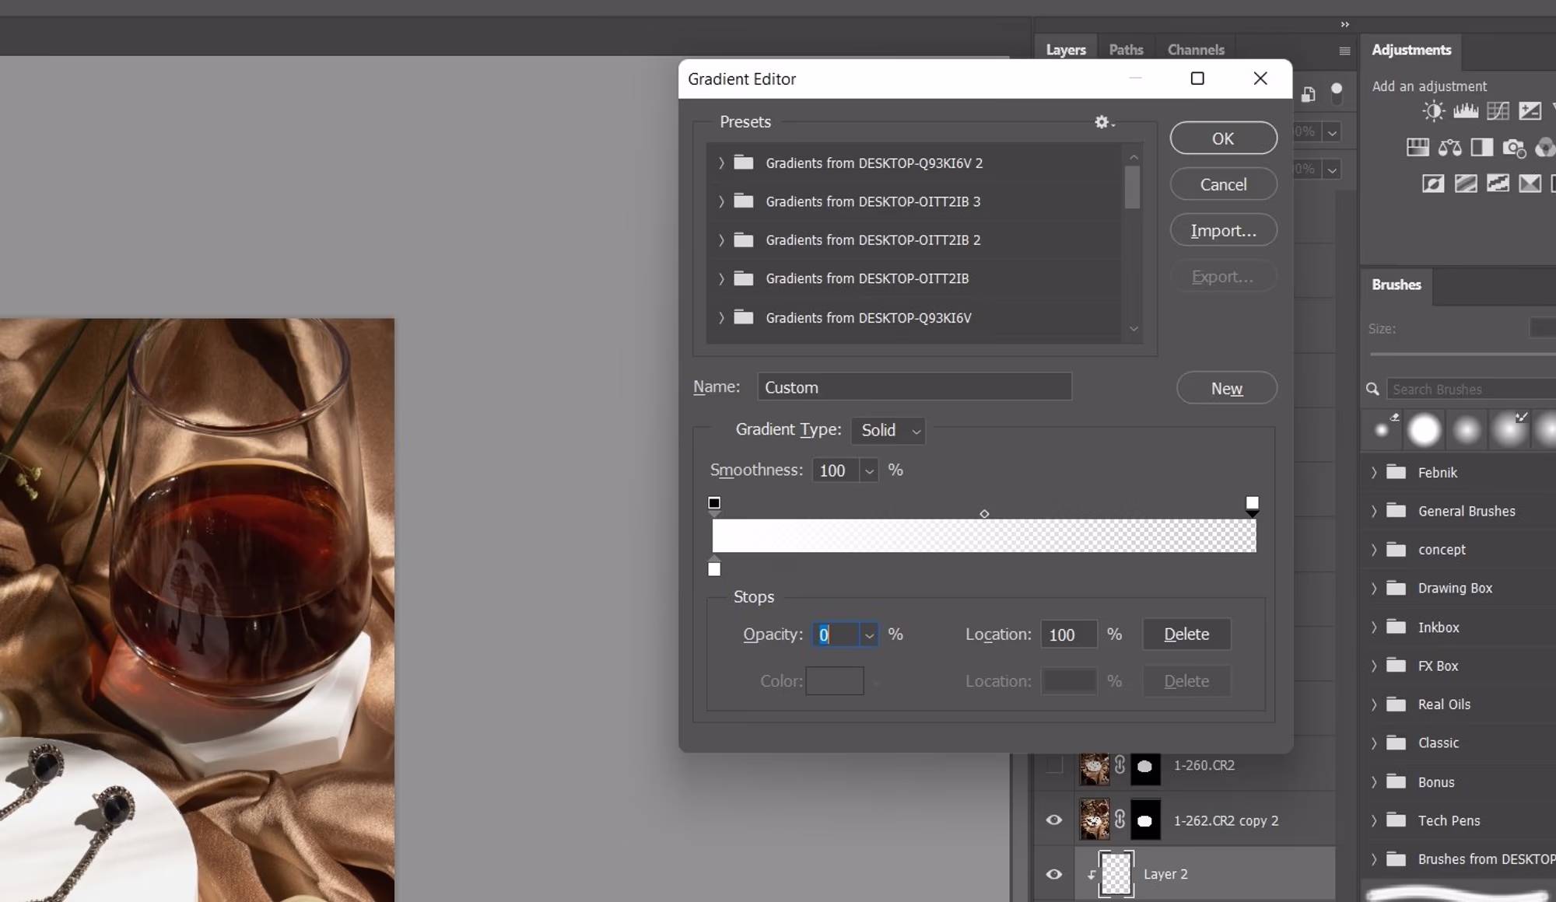Toggle visibility of Layer 2
Screen dimensions: 1556x902
(1053, 874)
